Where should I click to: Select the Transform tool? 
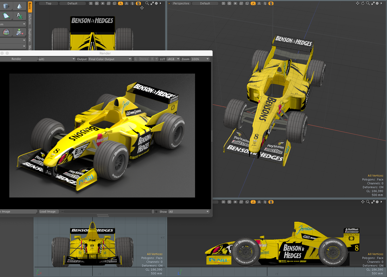19,32
